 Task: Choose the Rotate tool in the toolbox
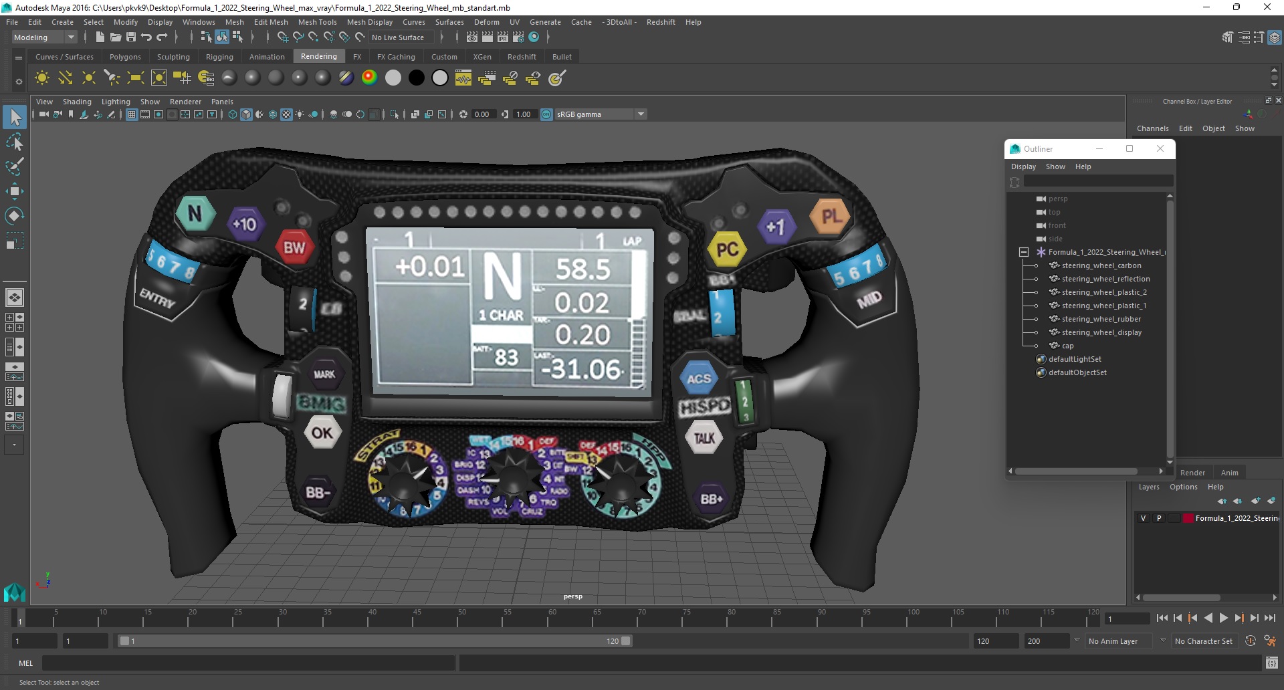[x=15, y=215]
